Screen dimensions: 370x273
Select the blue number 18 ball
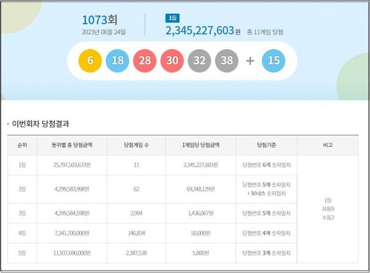point(117,61)
